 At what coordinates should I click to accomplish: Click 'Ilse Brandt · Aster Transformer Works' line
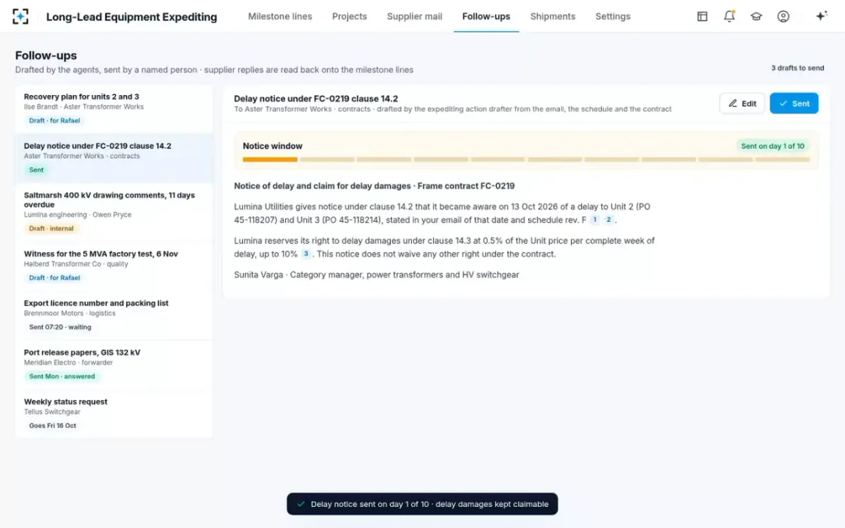84,107
